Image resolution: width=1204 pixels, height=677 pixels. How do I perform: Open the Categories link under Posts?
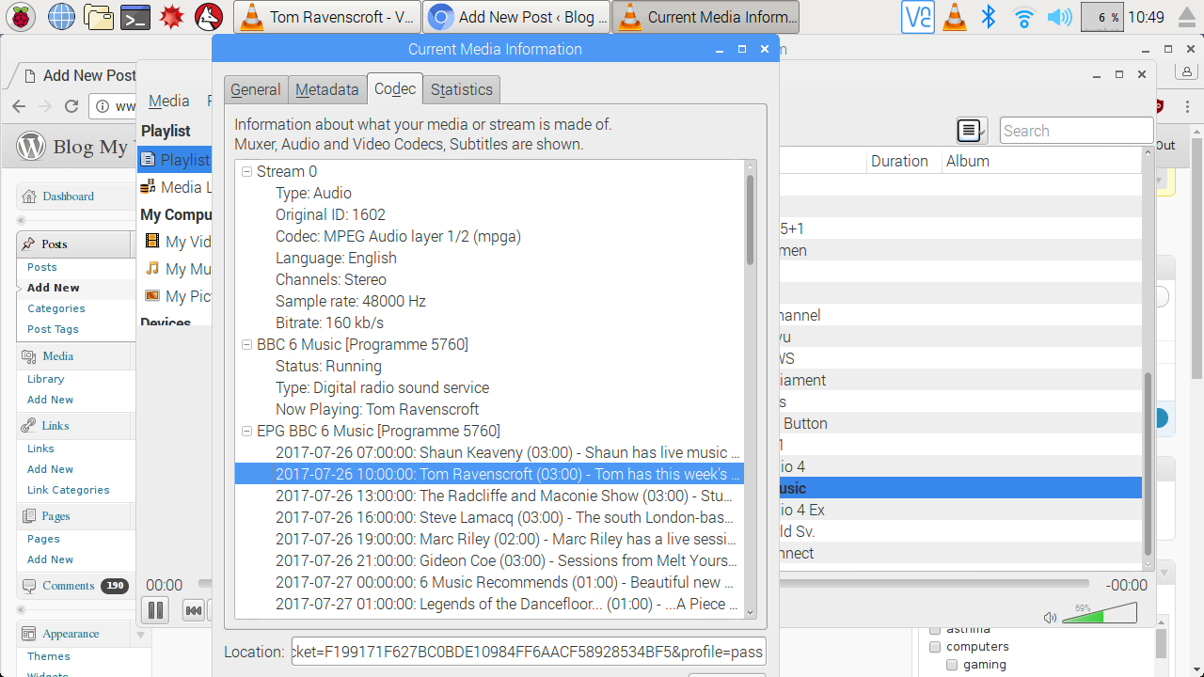(x=56, y=308)
